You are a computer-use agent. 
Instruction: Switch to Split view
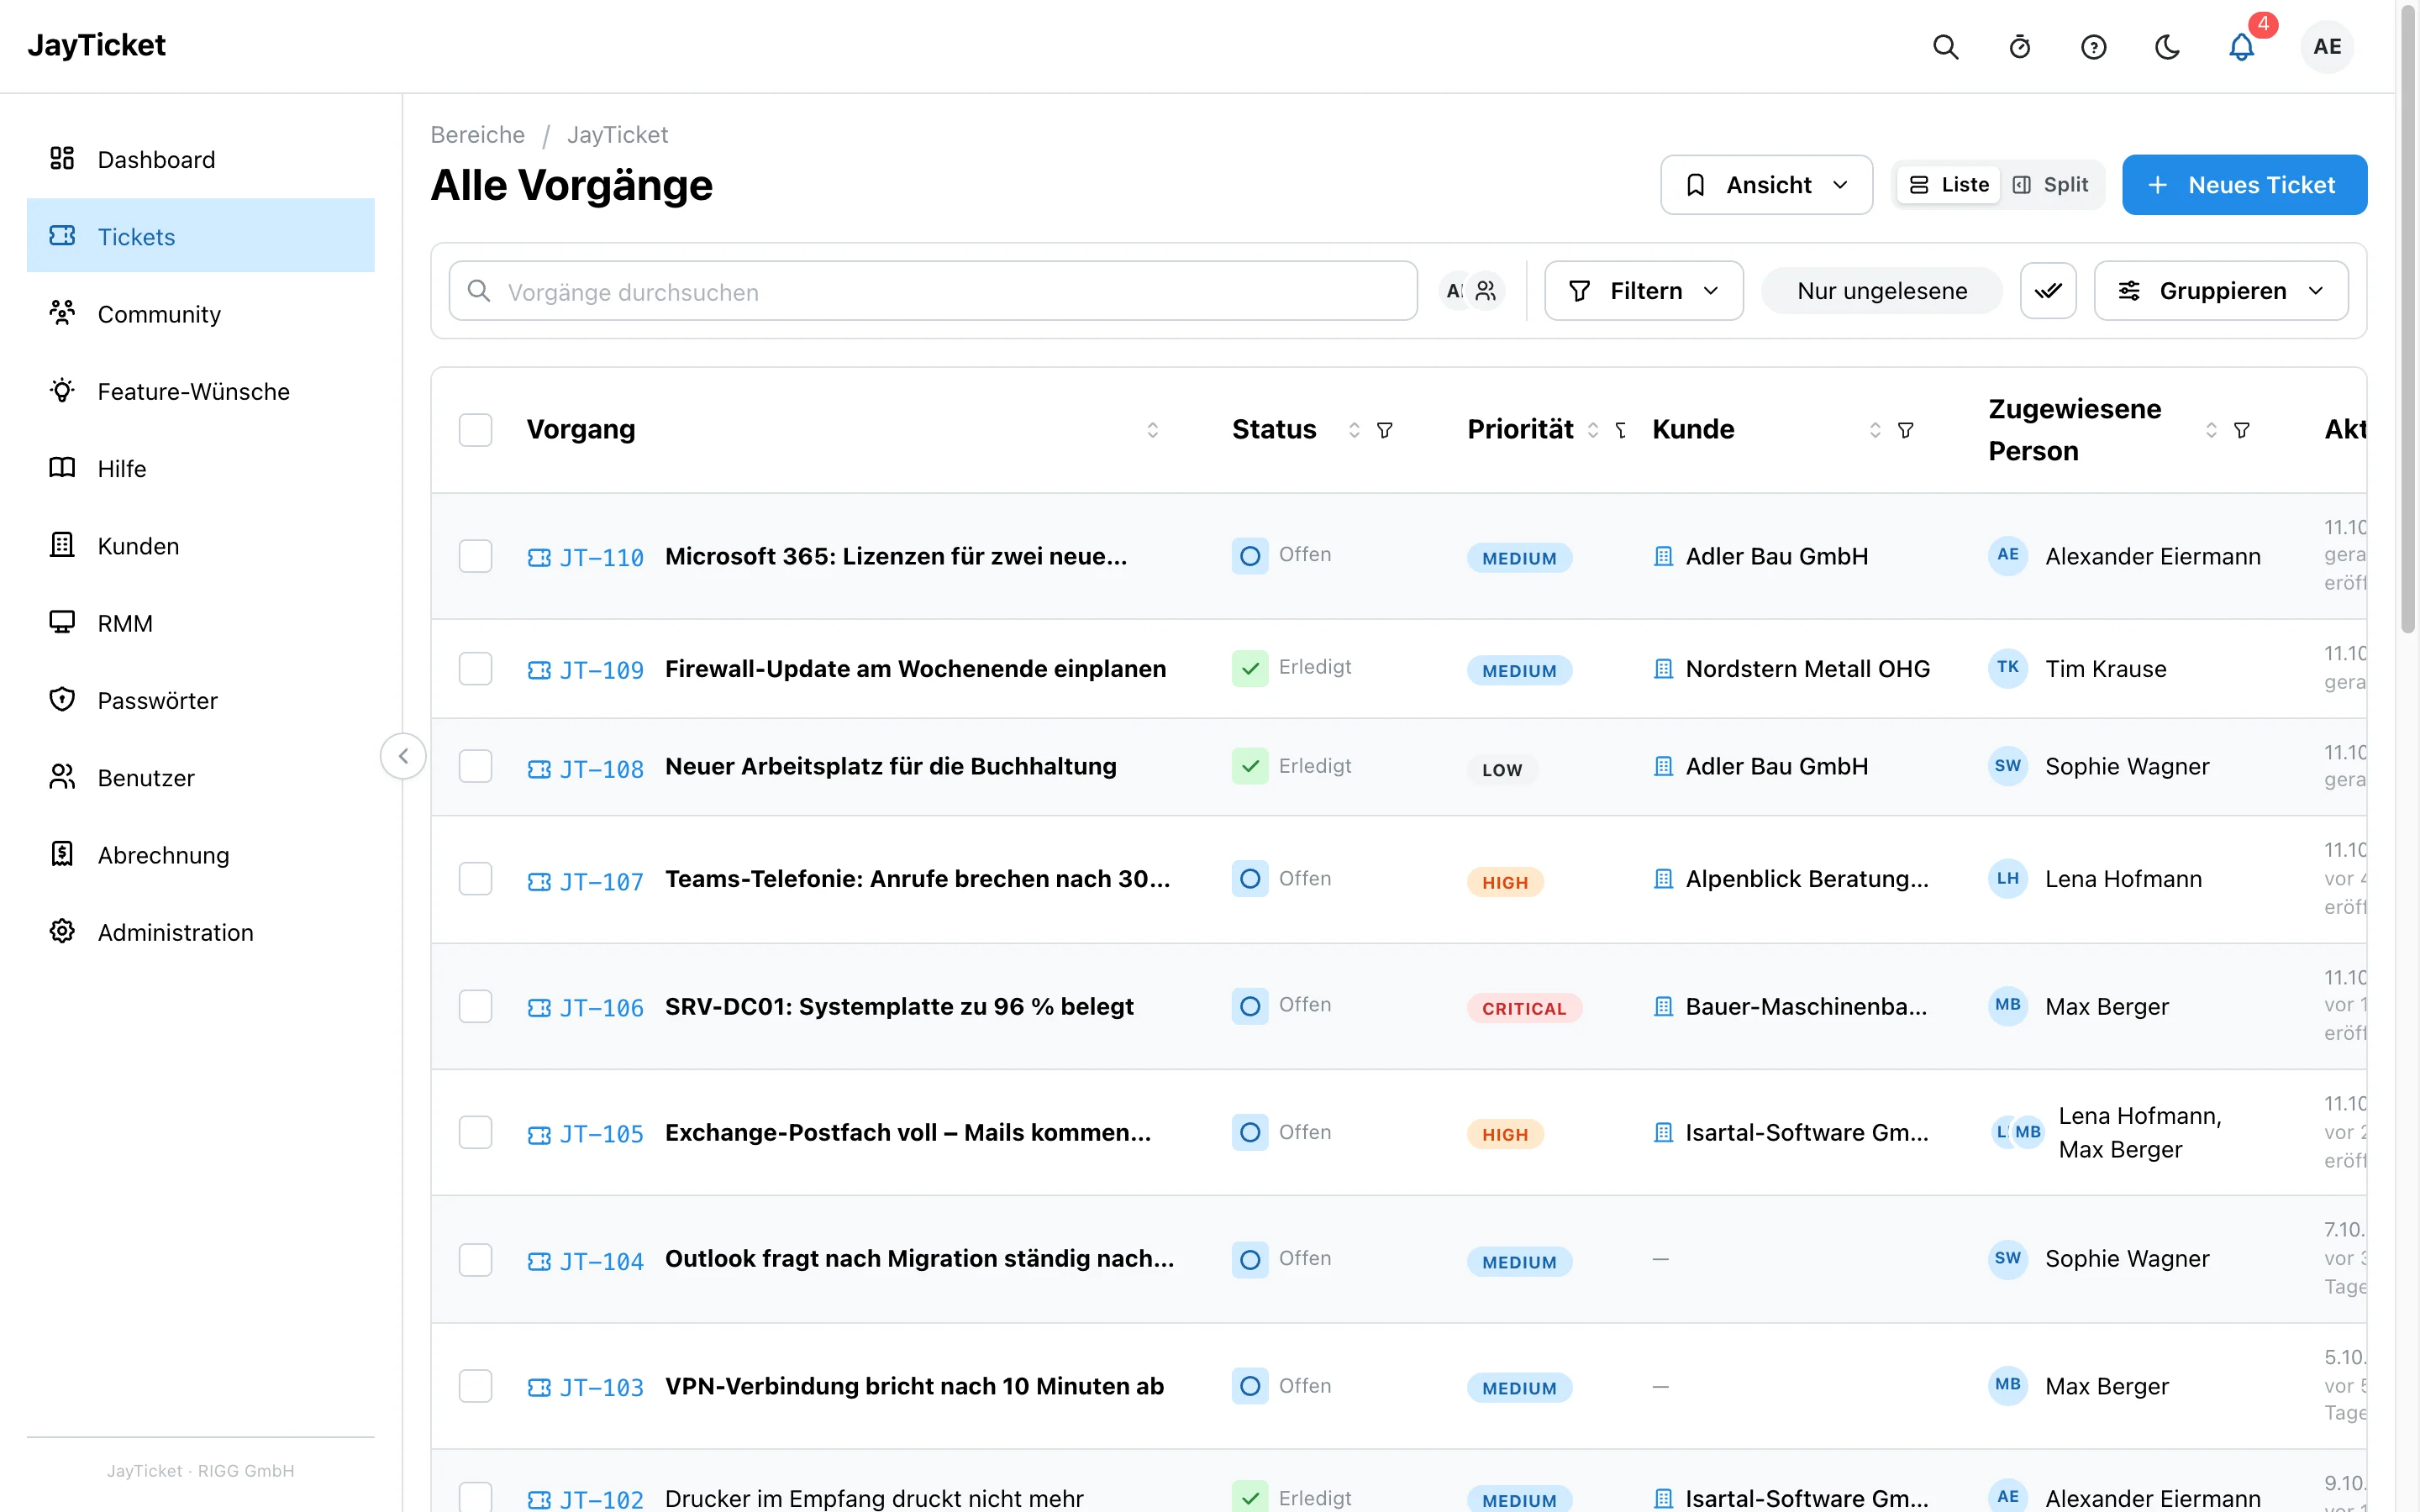(x=2050, y=185)
